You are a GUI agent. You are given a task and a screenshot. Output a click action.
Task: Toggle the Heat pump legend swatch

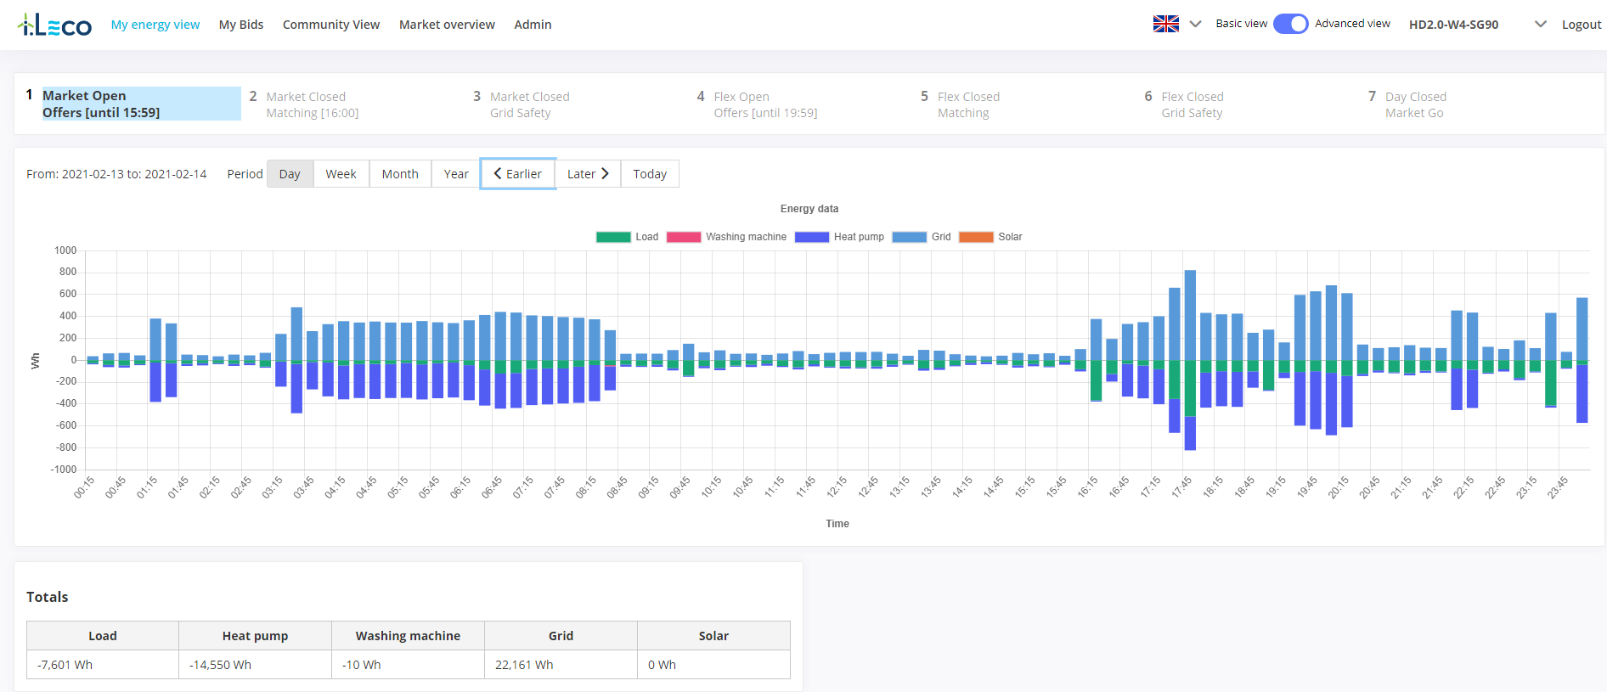[811, 237]
